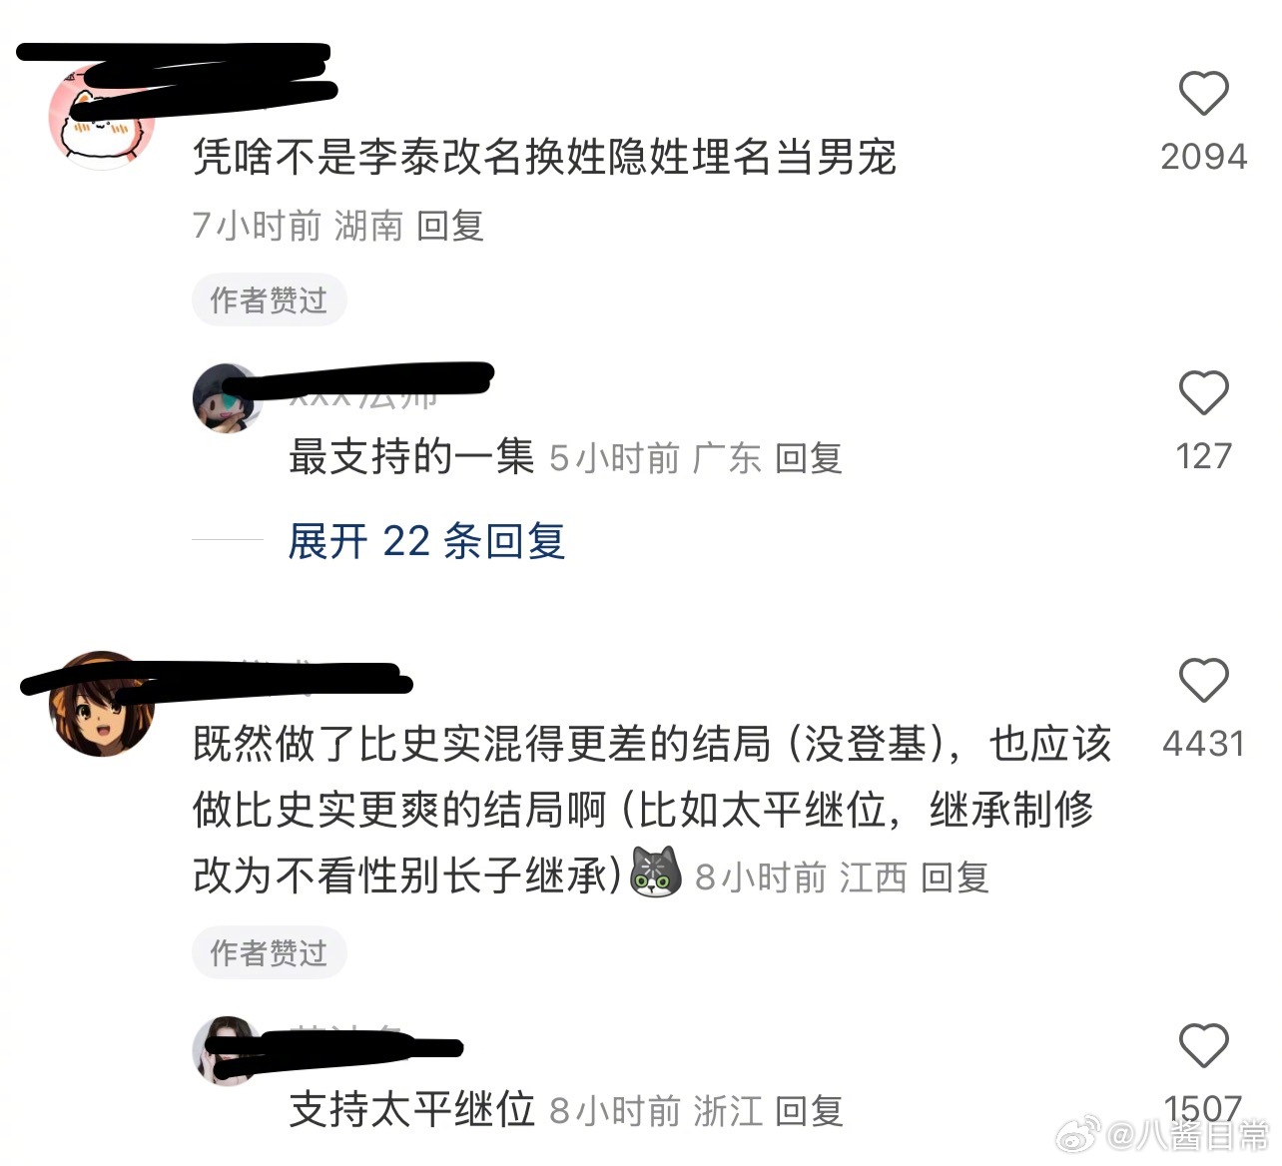The width and height of the screenshot is (1282, 1166).
Task: Reply to the 广东 comment
Action: pyautogui.click(x=809, y=458)
